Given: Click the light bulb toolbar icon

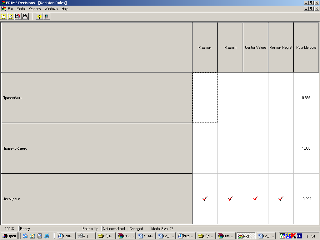Looking at the screenshot, I should click(39, 17).
